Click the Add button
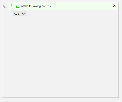This screenshot has height=102, width=122. point(20,14)
